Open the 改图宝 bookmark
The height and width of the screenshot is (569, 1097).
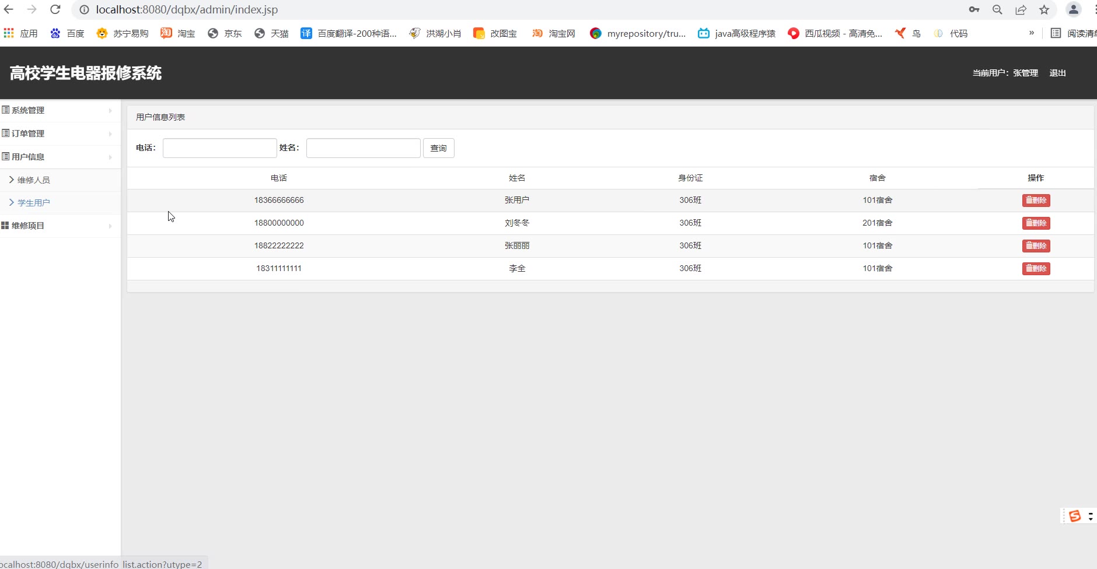495,33
